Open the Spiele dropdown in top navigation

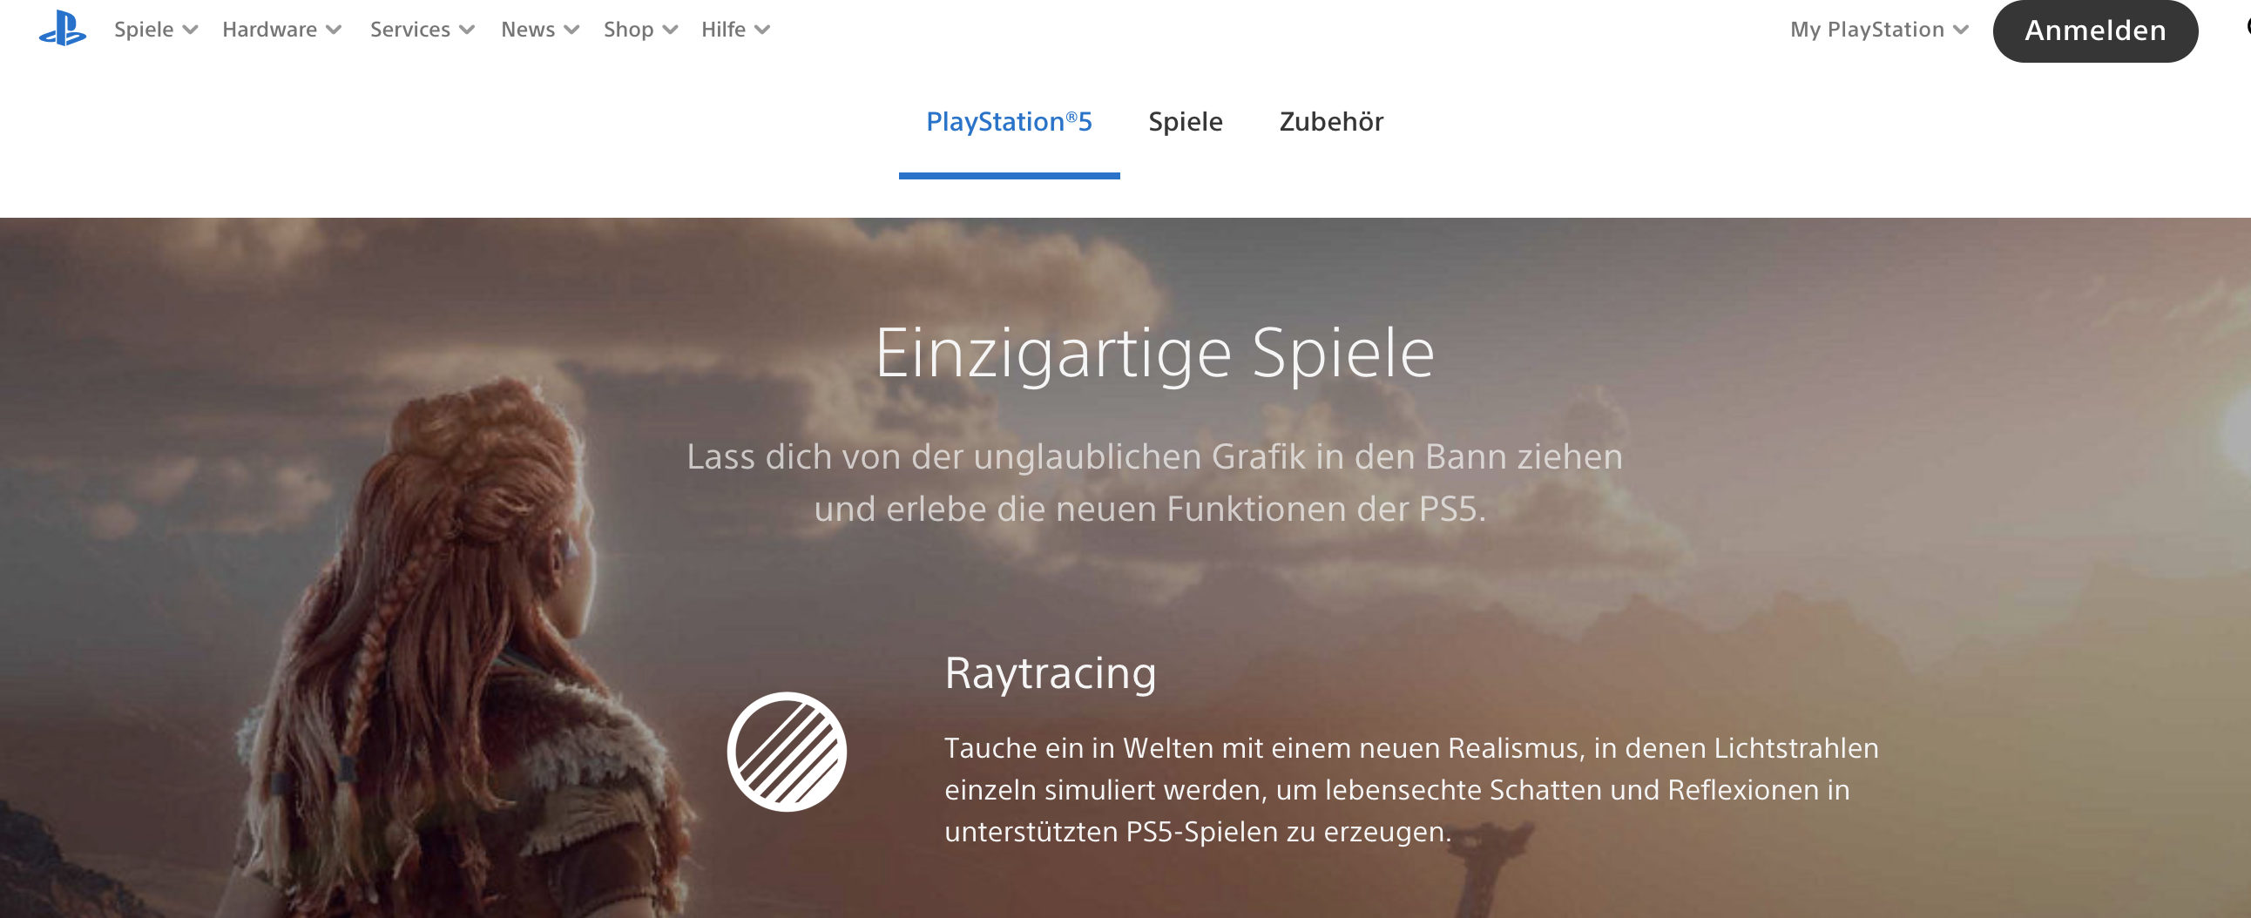157,30
